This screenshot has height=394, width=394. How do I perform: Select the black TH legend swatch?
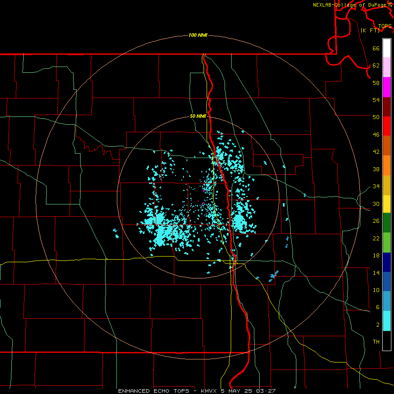pyautogui.click(x=387, y=341)
